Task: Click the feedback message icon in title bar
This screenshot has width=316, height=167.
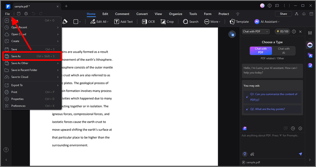Action: point(277,6)
